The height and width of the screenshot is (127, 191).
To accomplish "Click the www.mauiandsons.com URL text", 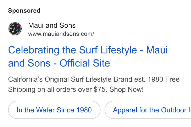I will pyautogui.click(x=61, y=34).
